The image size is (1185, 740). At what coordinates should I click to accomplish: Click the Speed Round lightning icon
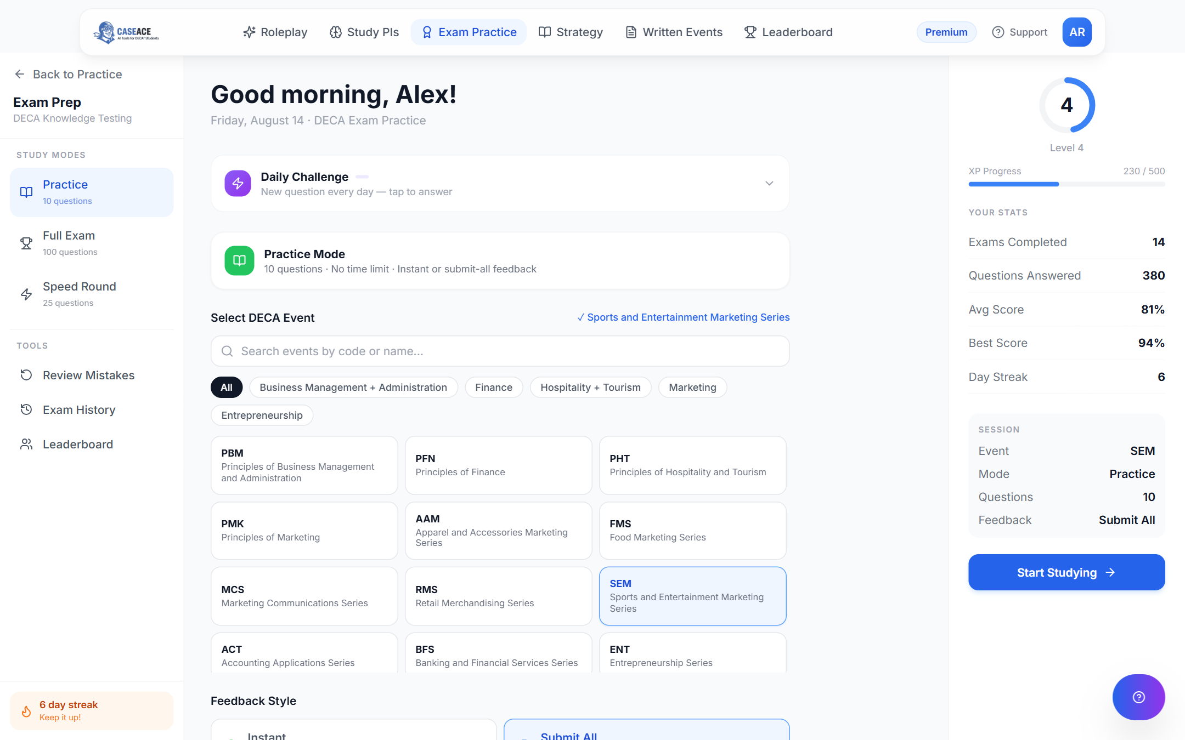26,294
